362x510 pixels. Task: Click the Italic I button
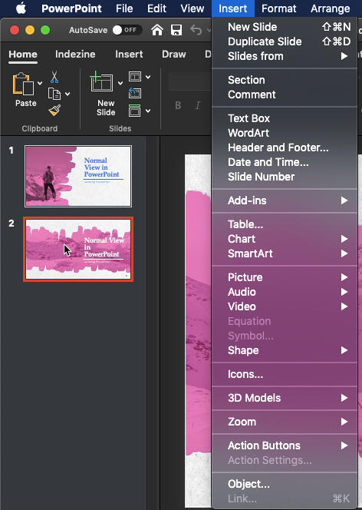coord(198,105)
